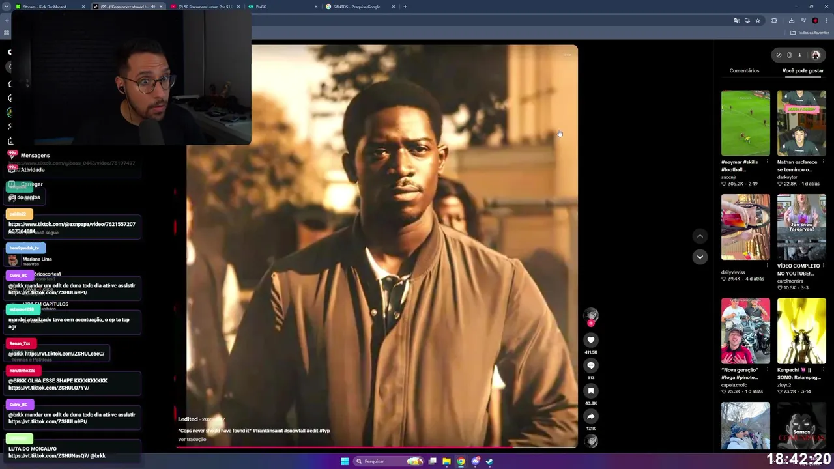Open a new browser tab with plus button
Viewport: 834px width, 469px height.
(405, 7)
